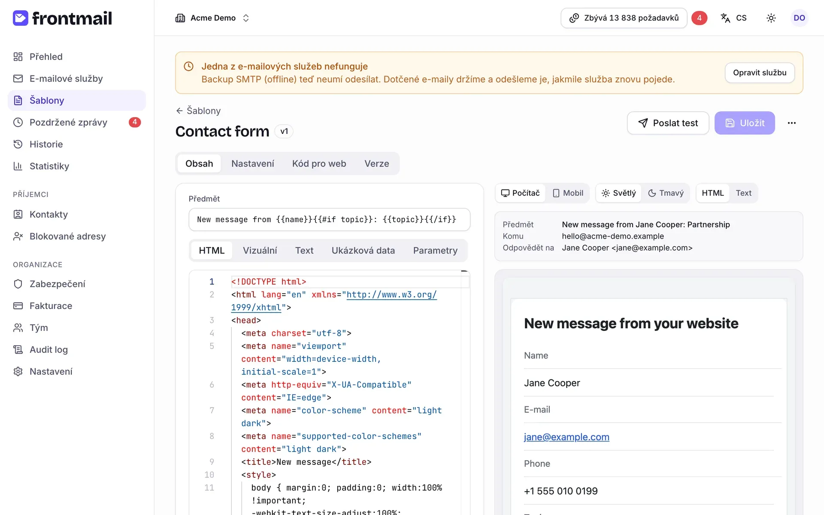This screenshot has width=824, height=515.
Task: Click the Zabezpečení shield icon
Action: (18, 284)
